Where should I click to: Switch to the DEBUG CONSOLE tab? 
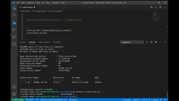[44, 42]
